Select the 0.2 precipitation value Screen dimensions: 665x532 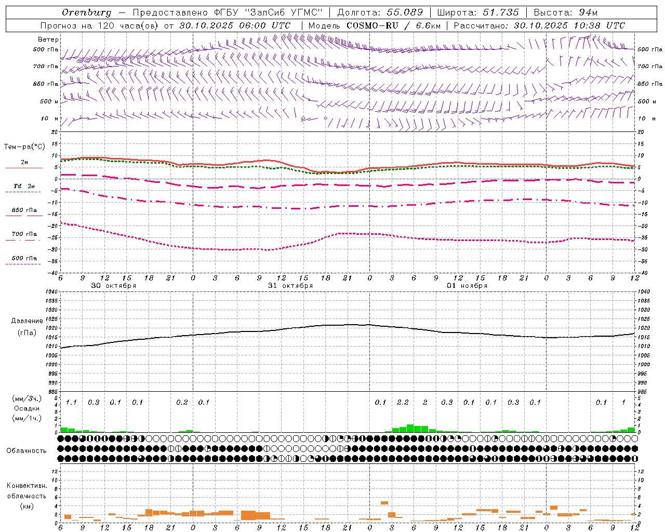click(x=182, y=403)
